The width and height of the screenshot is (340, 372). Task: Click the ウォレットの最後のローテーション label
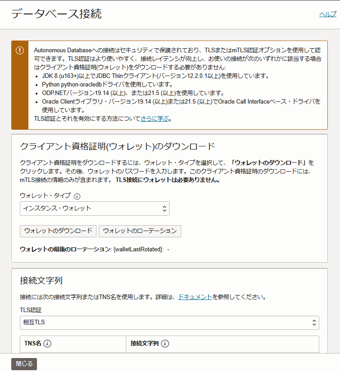coord(65,250)
